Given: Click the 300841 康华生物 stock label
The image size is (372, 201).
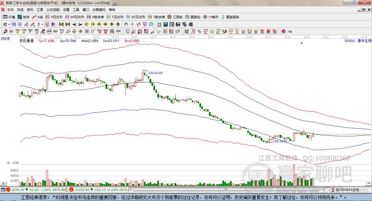Looking at the screenshot, I should click(x=358, y=41).
